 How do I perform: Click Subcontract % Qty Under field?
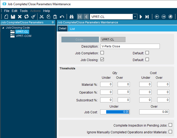106,100
